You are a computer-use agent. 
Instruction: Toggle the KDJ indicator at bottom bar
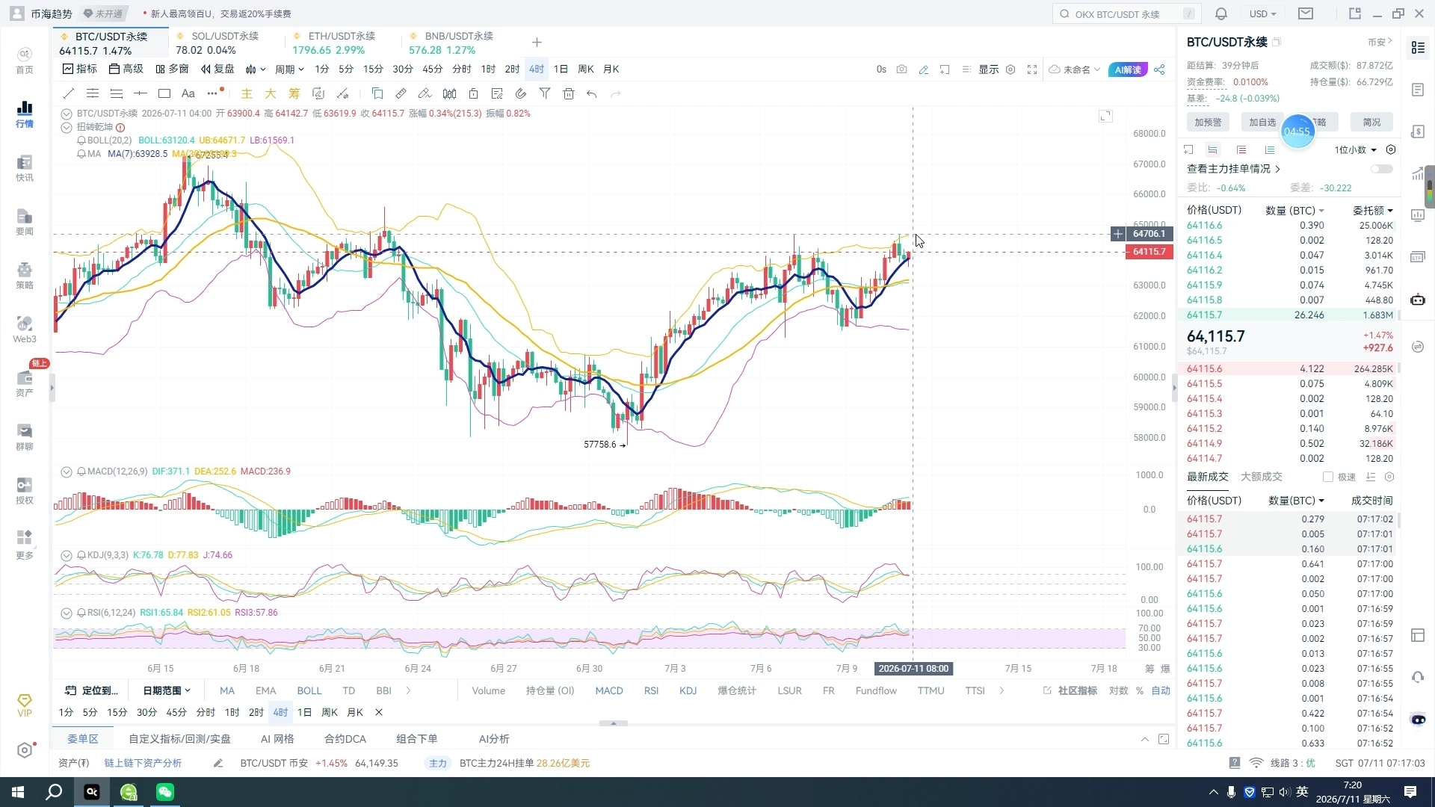(x=688, y=690)
